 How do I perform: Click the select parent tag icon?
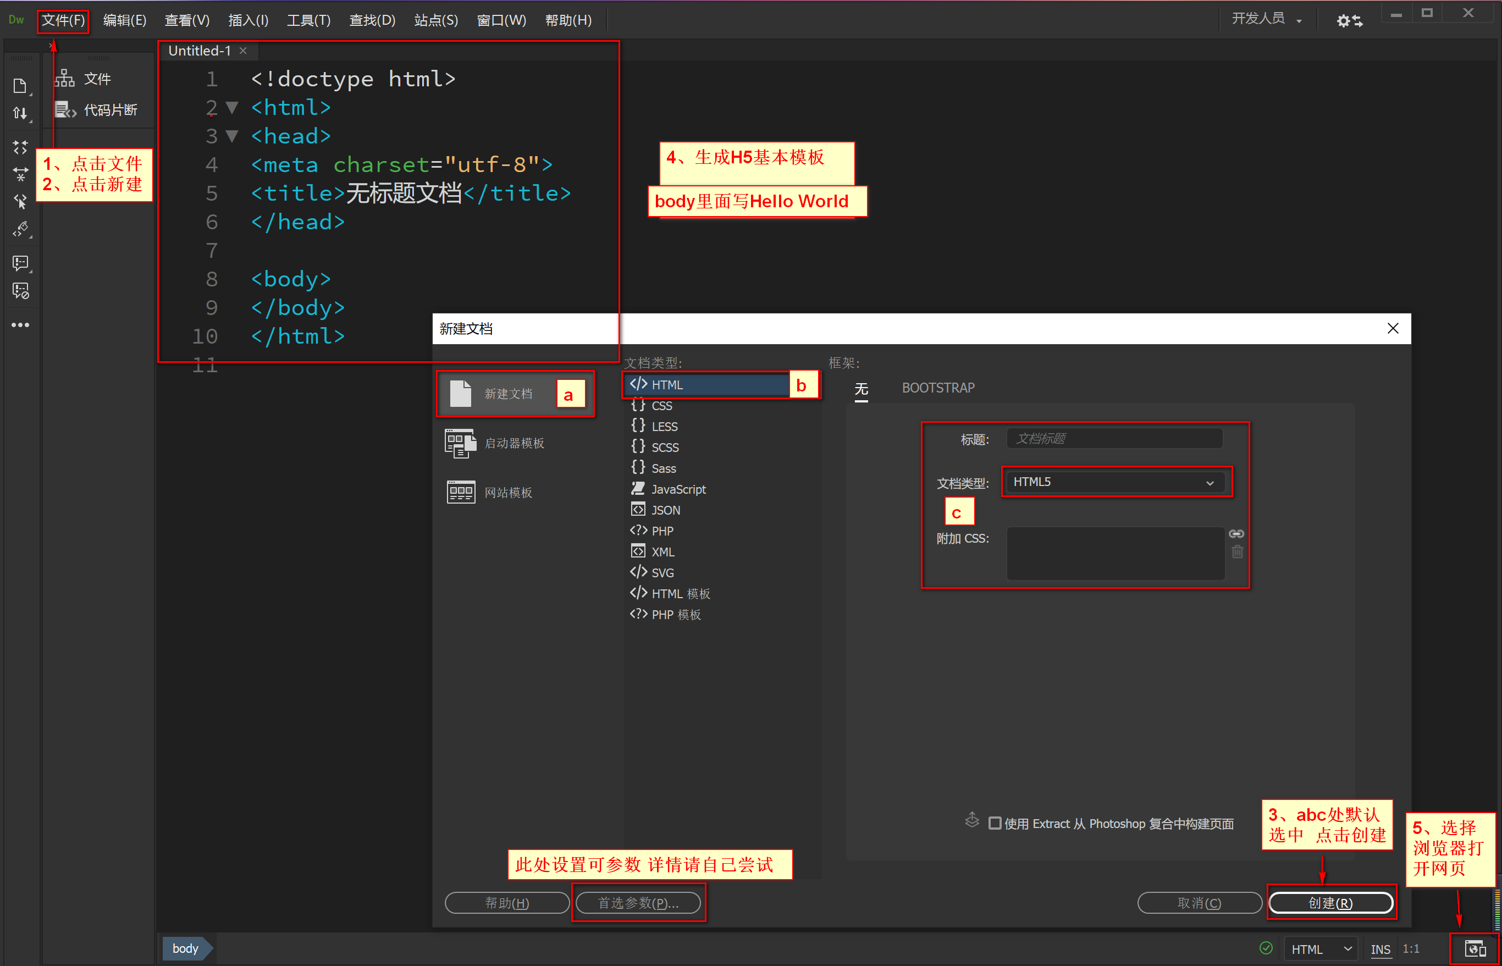(x=20, y=201)
